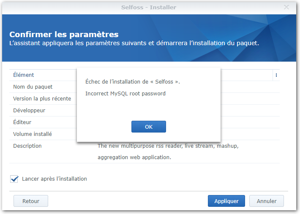Click the "Incorrect MySQL root password" message
Image resolution: width=300 pixels, height=214 pixels.
tap(125, 94)
